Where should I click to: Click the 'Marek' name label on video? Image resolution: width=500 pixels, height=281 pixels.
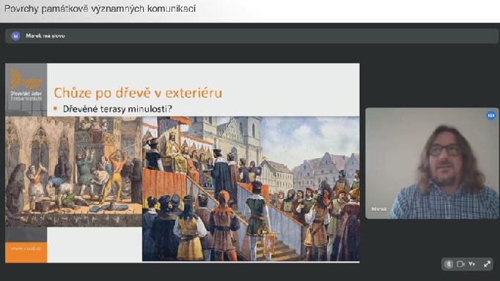coord(379,209)
